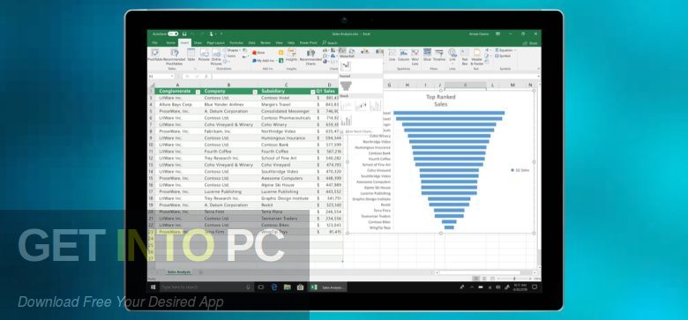Open the Power Pivot tab
This screenshot has height=320, width=688.
pyautogui.click(x=308, y=43)
